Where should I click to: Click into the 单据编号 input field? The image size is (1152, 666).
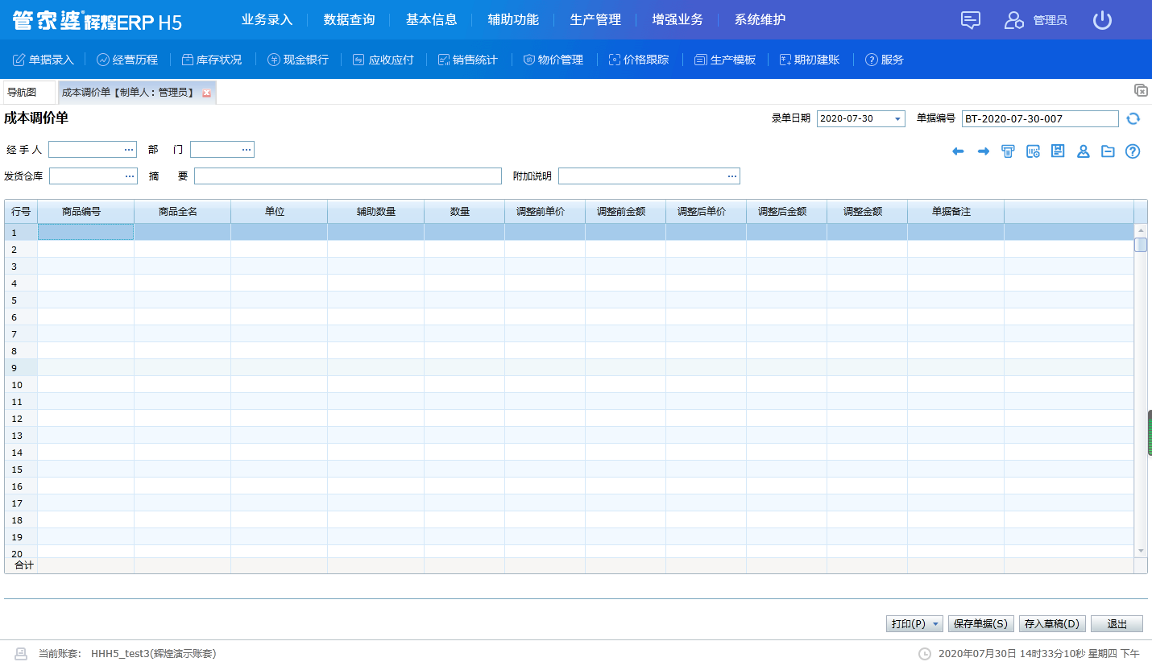pyautogui.click(x=1040, y=119)
